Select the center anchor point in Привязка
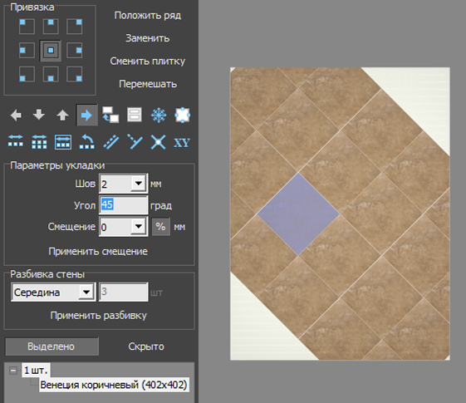The image size is (466, 403). click(x=51, y=51)
